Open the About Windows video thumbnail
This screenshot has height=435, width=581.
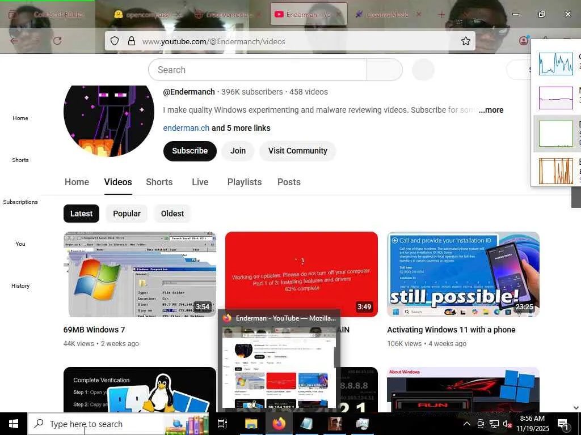(x=463, y=390)
